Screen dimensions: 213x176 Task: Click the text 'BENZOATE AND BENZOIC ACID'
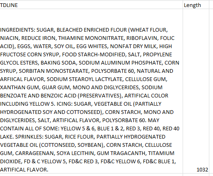pyautogui.click(x=38, y=96)
